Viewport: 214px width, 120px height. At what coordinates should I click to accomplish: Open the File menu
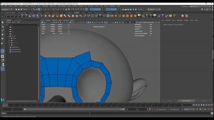tap(2, 6)
